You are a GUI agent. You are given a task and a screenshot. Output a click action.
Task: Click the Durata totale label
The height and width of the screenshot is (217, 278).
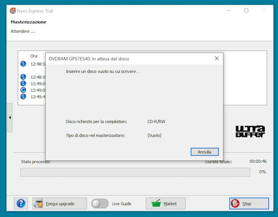(x=218, y=161)
